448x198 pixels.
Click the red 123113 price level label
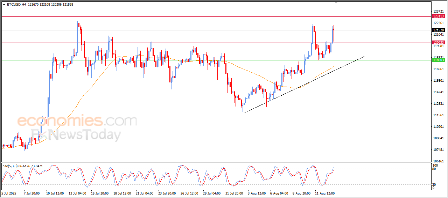438,16
